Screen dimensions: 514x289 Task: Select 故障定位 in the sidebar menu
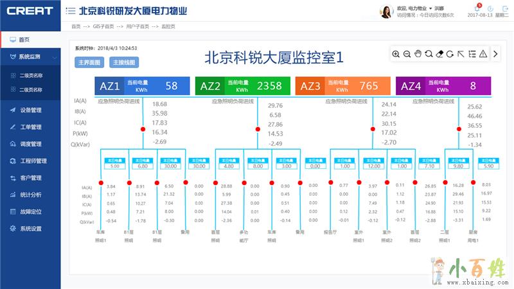pos(30,211)
